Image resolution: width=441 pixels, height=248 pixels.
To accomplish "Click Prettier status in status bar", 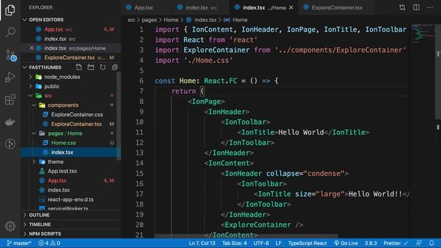I will pyautogui.click(x=396, y=243).
